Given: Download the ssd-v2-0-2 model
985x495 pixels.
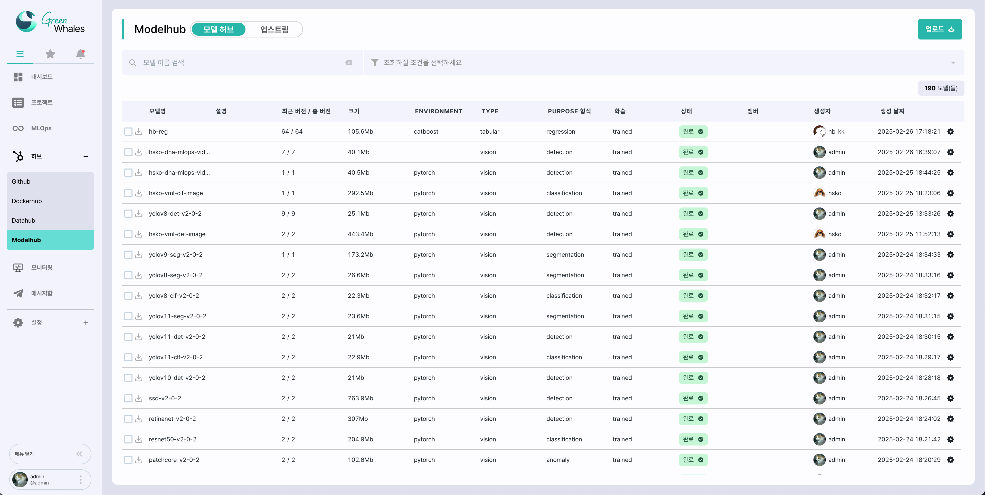Looking at the screenshot, I should (139, 398).
